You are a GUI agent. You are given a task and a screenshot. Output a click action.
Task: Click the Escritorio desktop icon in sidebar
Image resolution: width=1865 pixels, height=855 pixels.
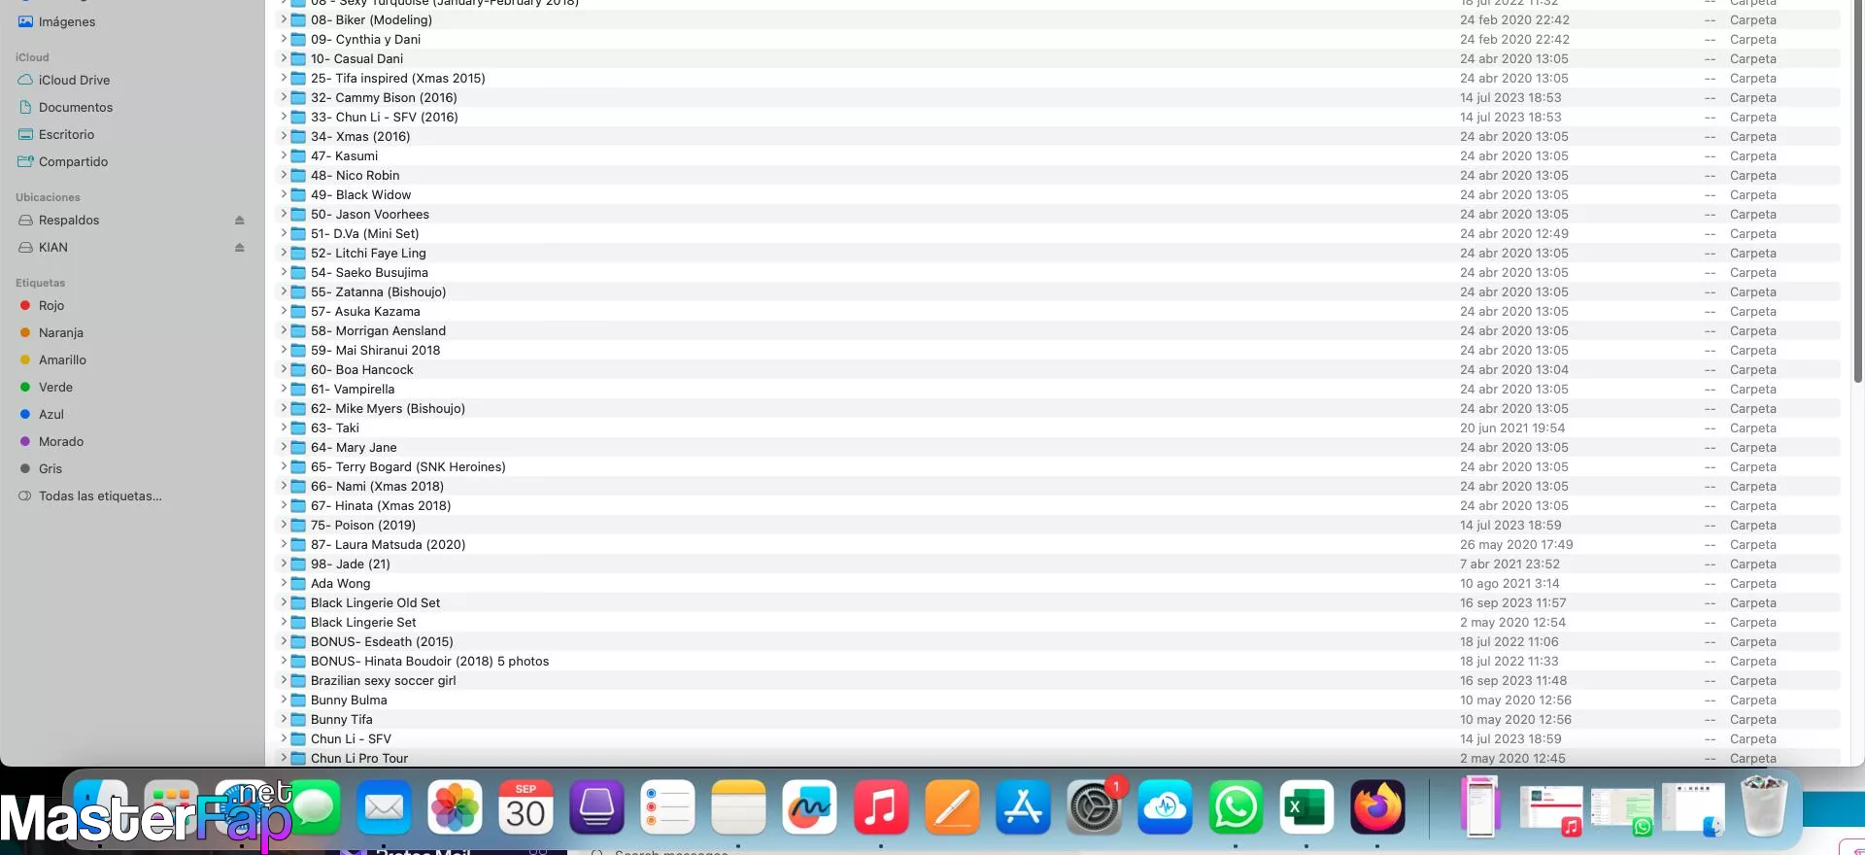point(26,134)
